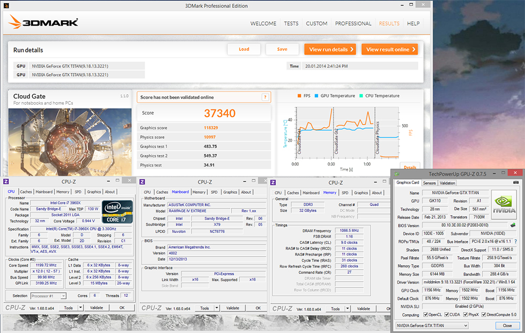The image size is (525, 333).
Task: Click the Cloud Gate preview thumbnail
Action: pos(70,142)
